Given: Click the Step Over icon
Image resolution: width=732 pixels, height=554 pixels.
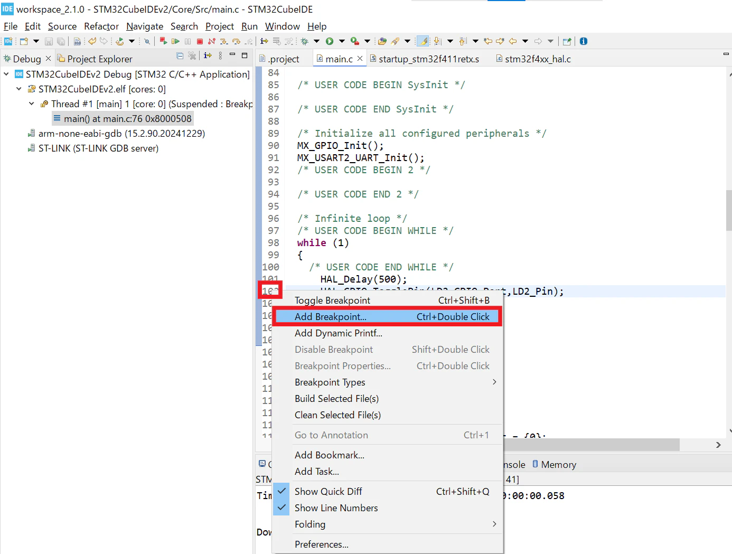Looking at the screenshot, I should click(x=236, y=41).
